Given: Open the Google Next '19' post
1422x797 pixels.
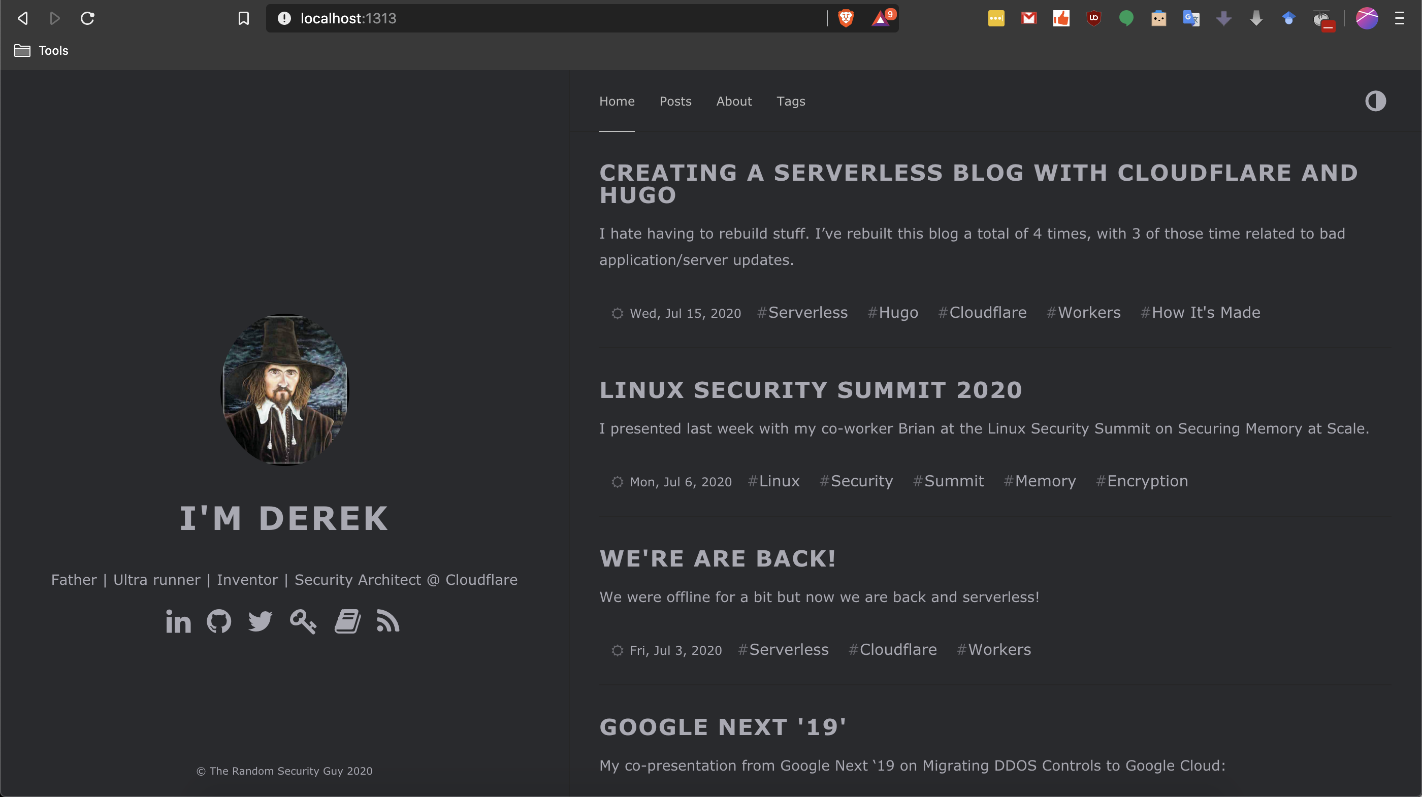Looking at the screenshot, I should click(723, 727).
